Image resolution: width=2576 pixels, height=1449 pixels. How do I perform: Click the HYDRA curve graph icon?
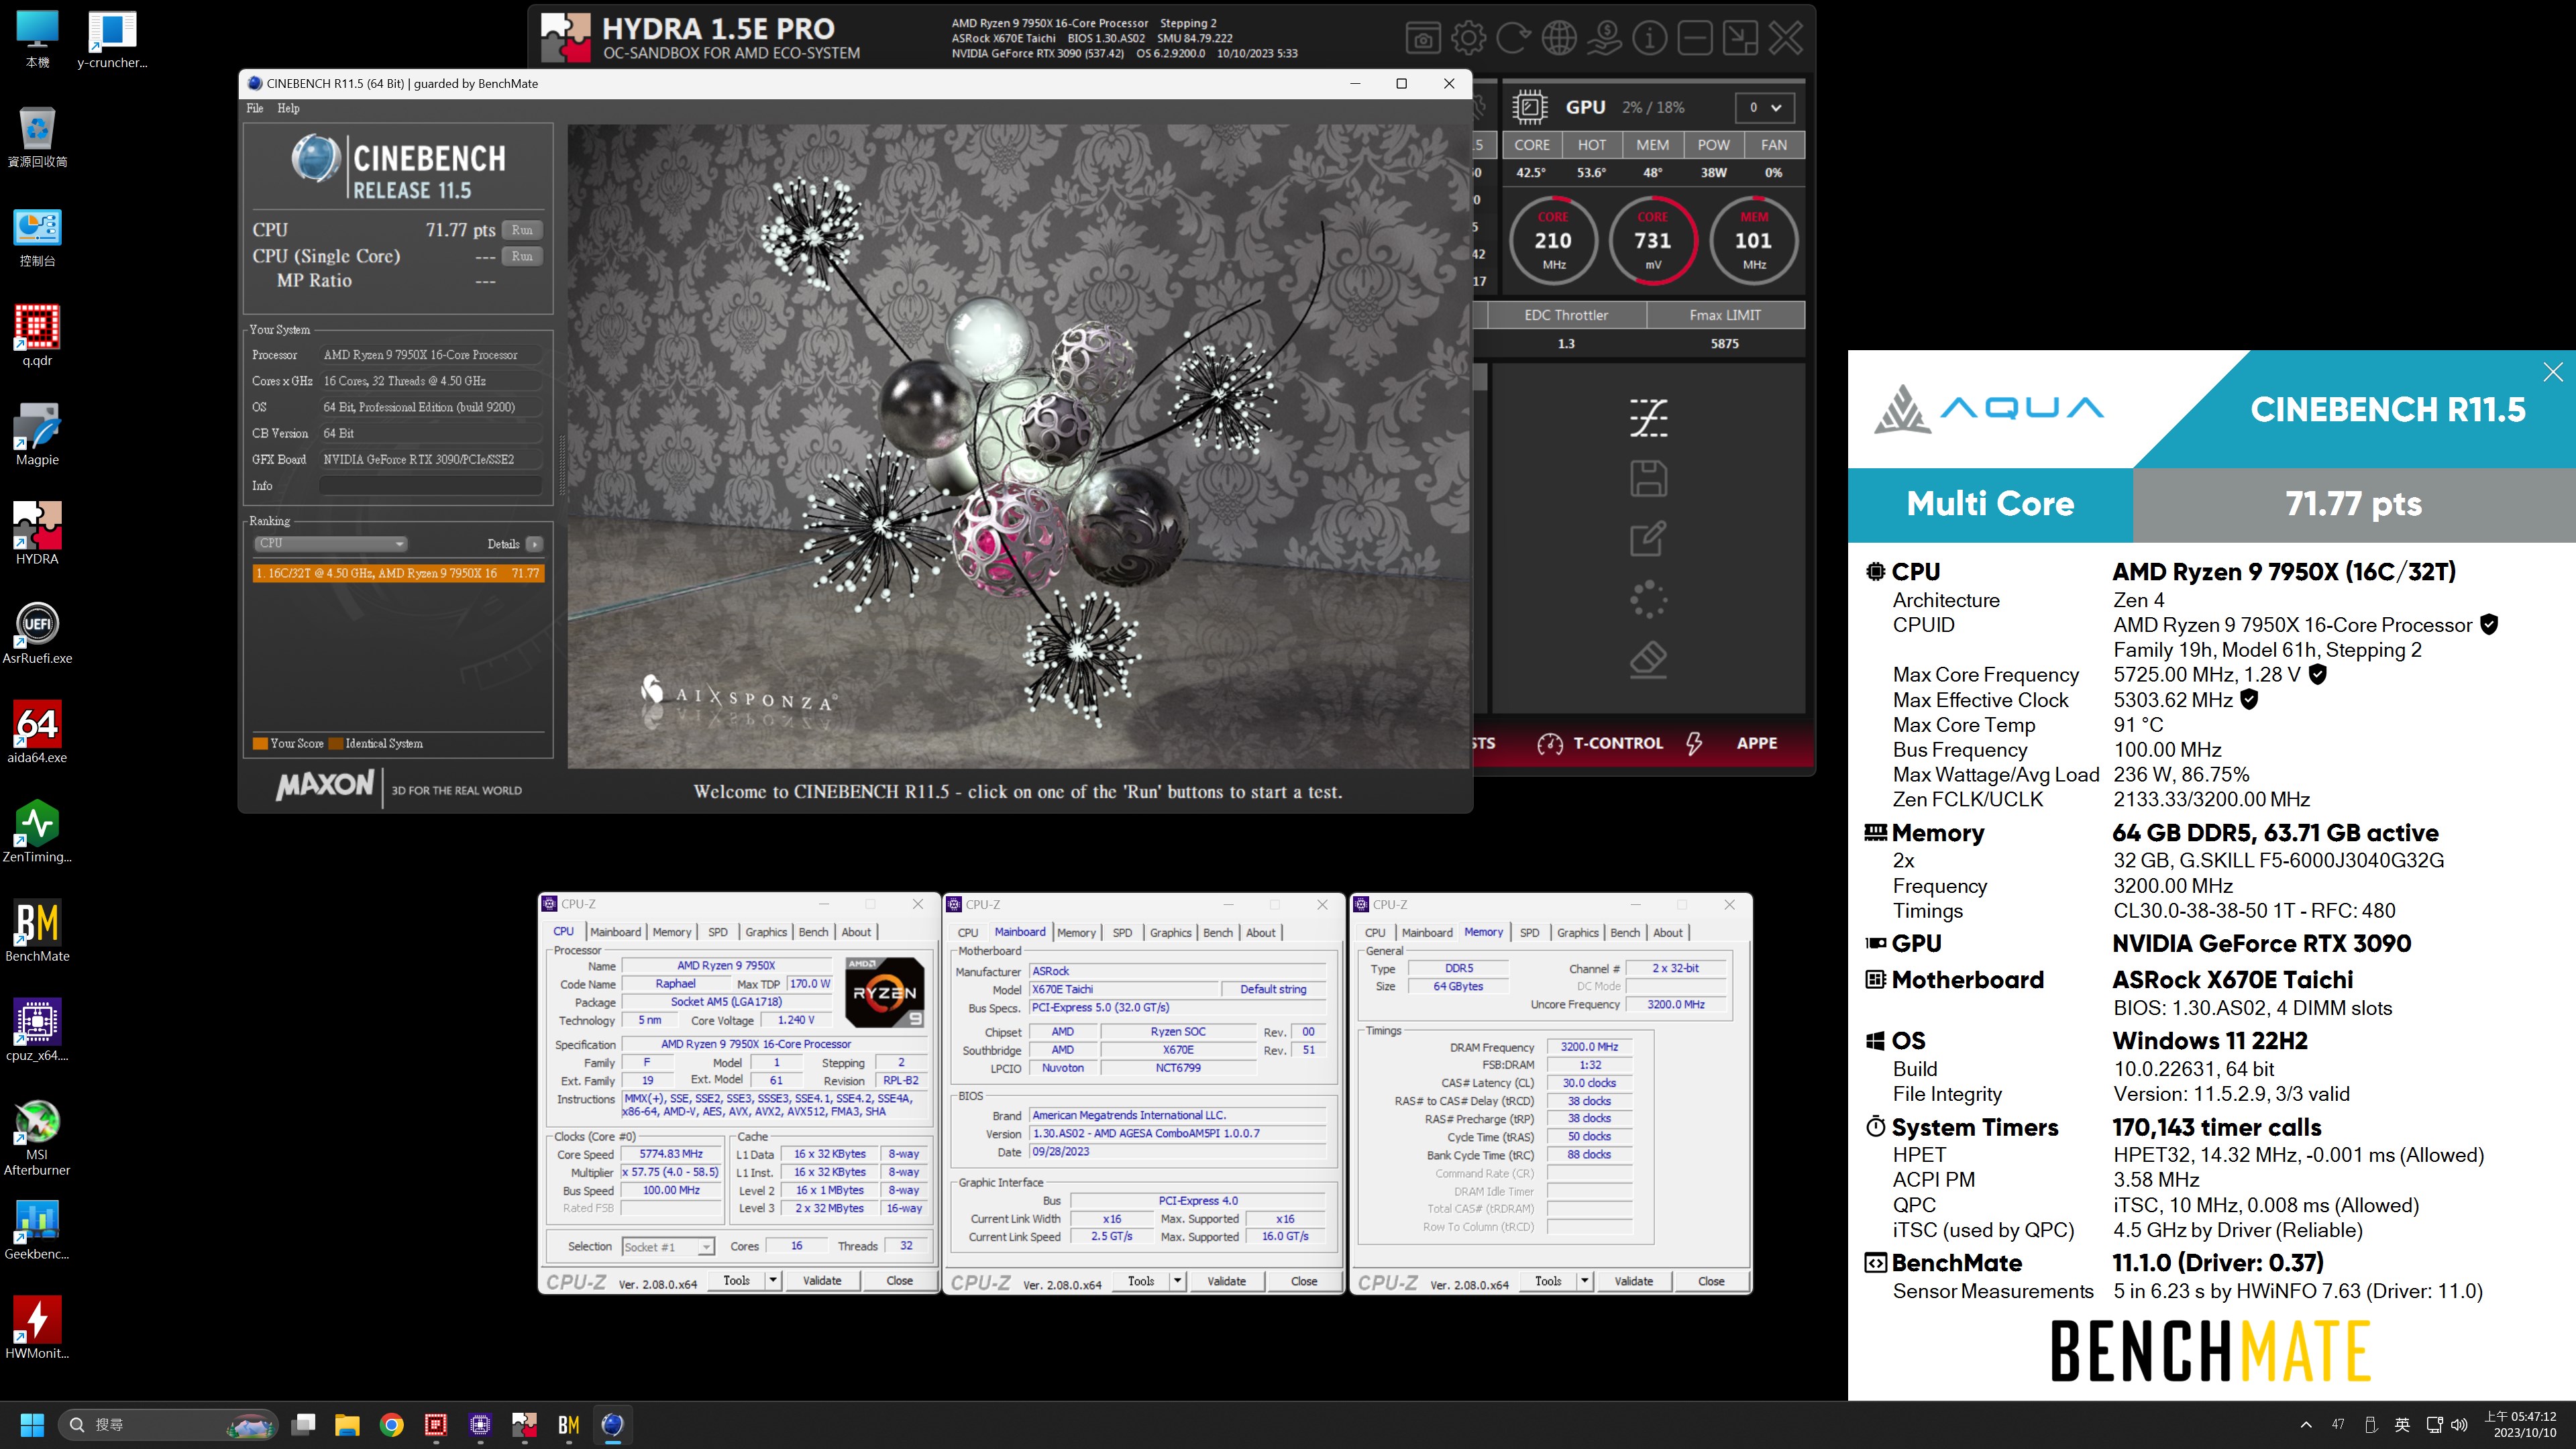1648,418
